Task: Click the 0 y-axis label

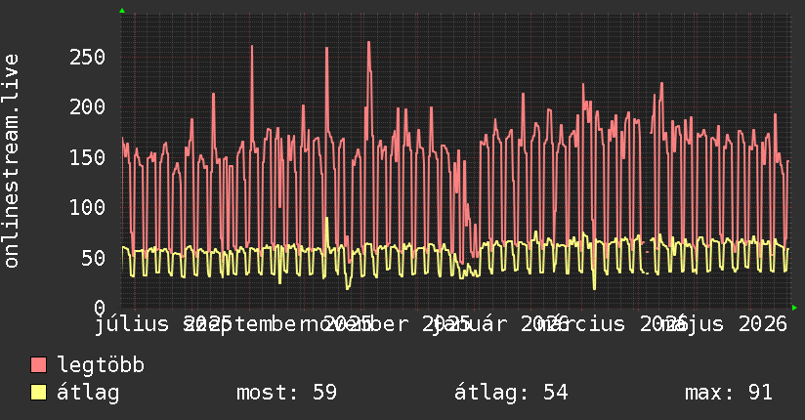Action: 100,308
